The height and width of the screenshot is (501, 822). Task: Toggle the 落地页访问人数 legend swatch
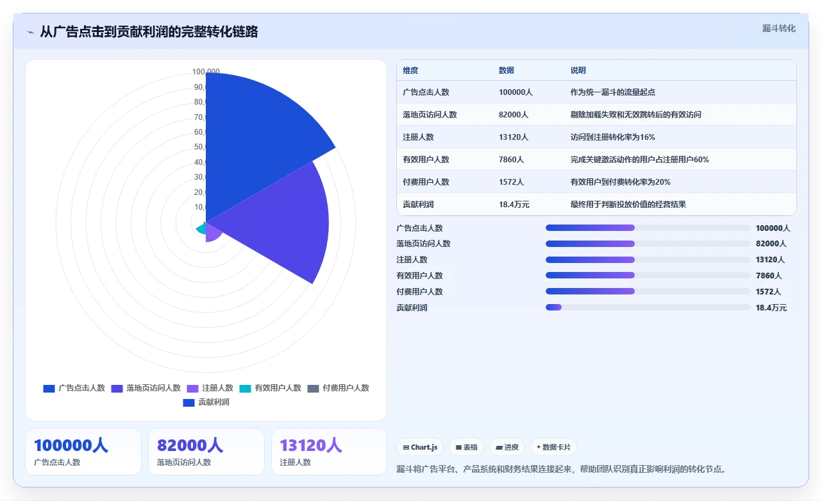(x=117, y=388)
